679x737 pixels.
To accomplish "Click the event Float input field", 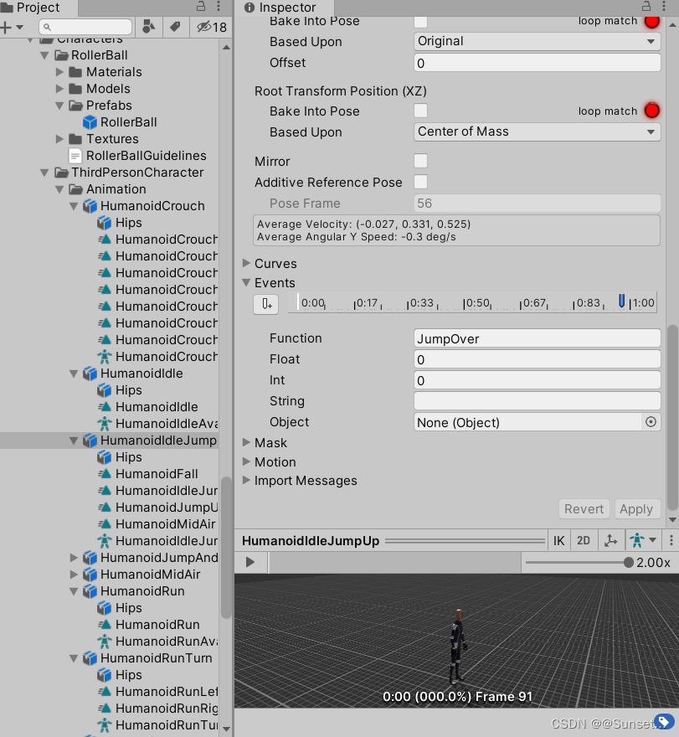I will tap(538, 359).
